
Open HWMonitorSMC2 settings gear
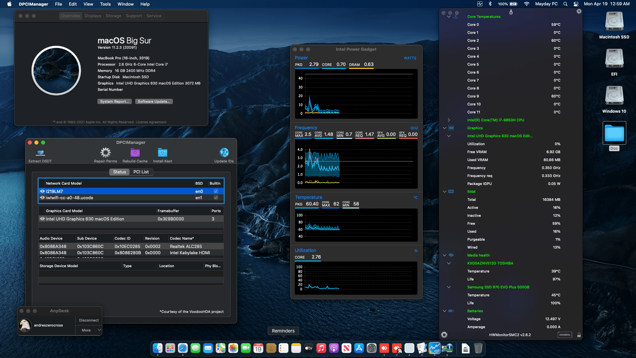[x=444, y=335]
